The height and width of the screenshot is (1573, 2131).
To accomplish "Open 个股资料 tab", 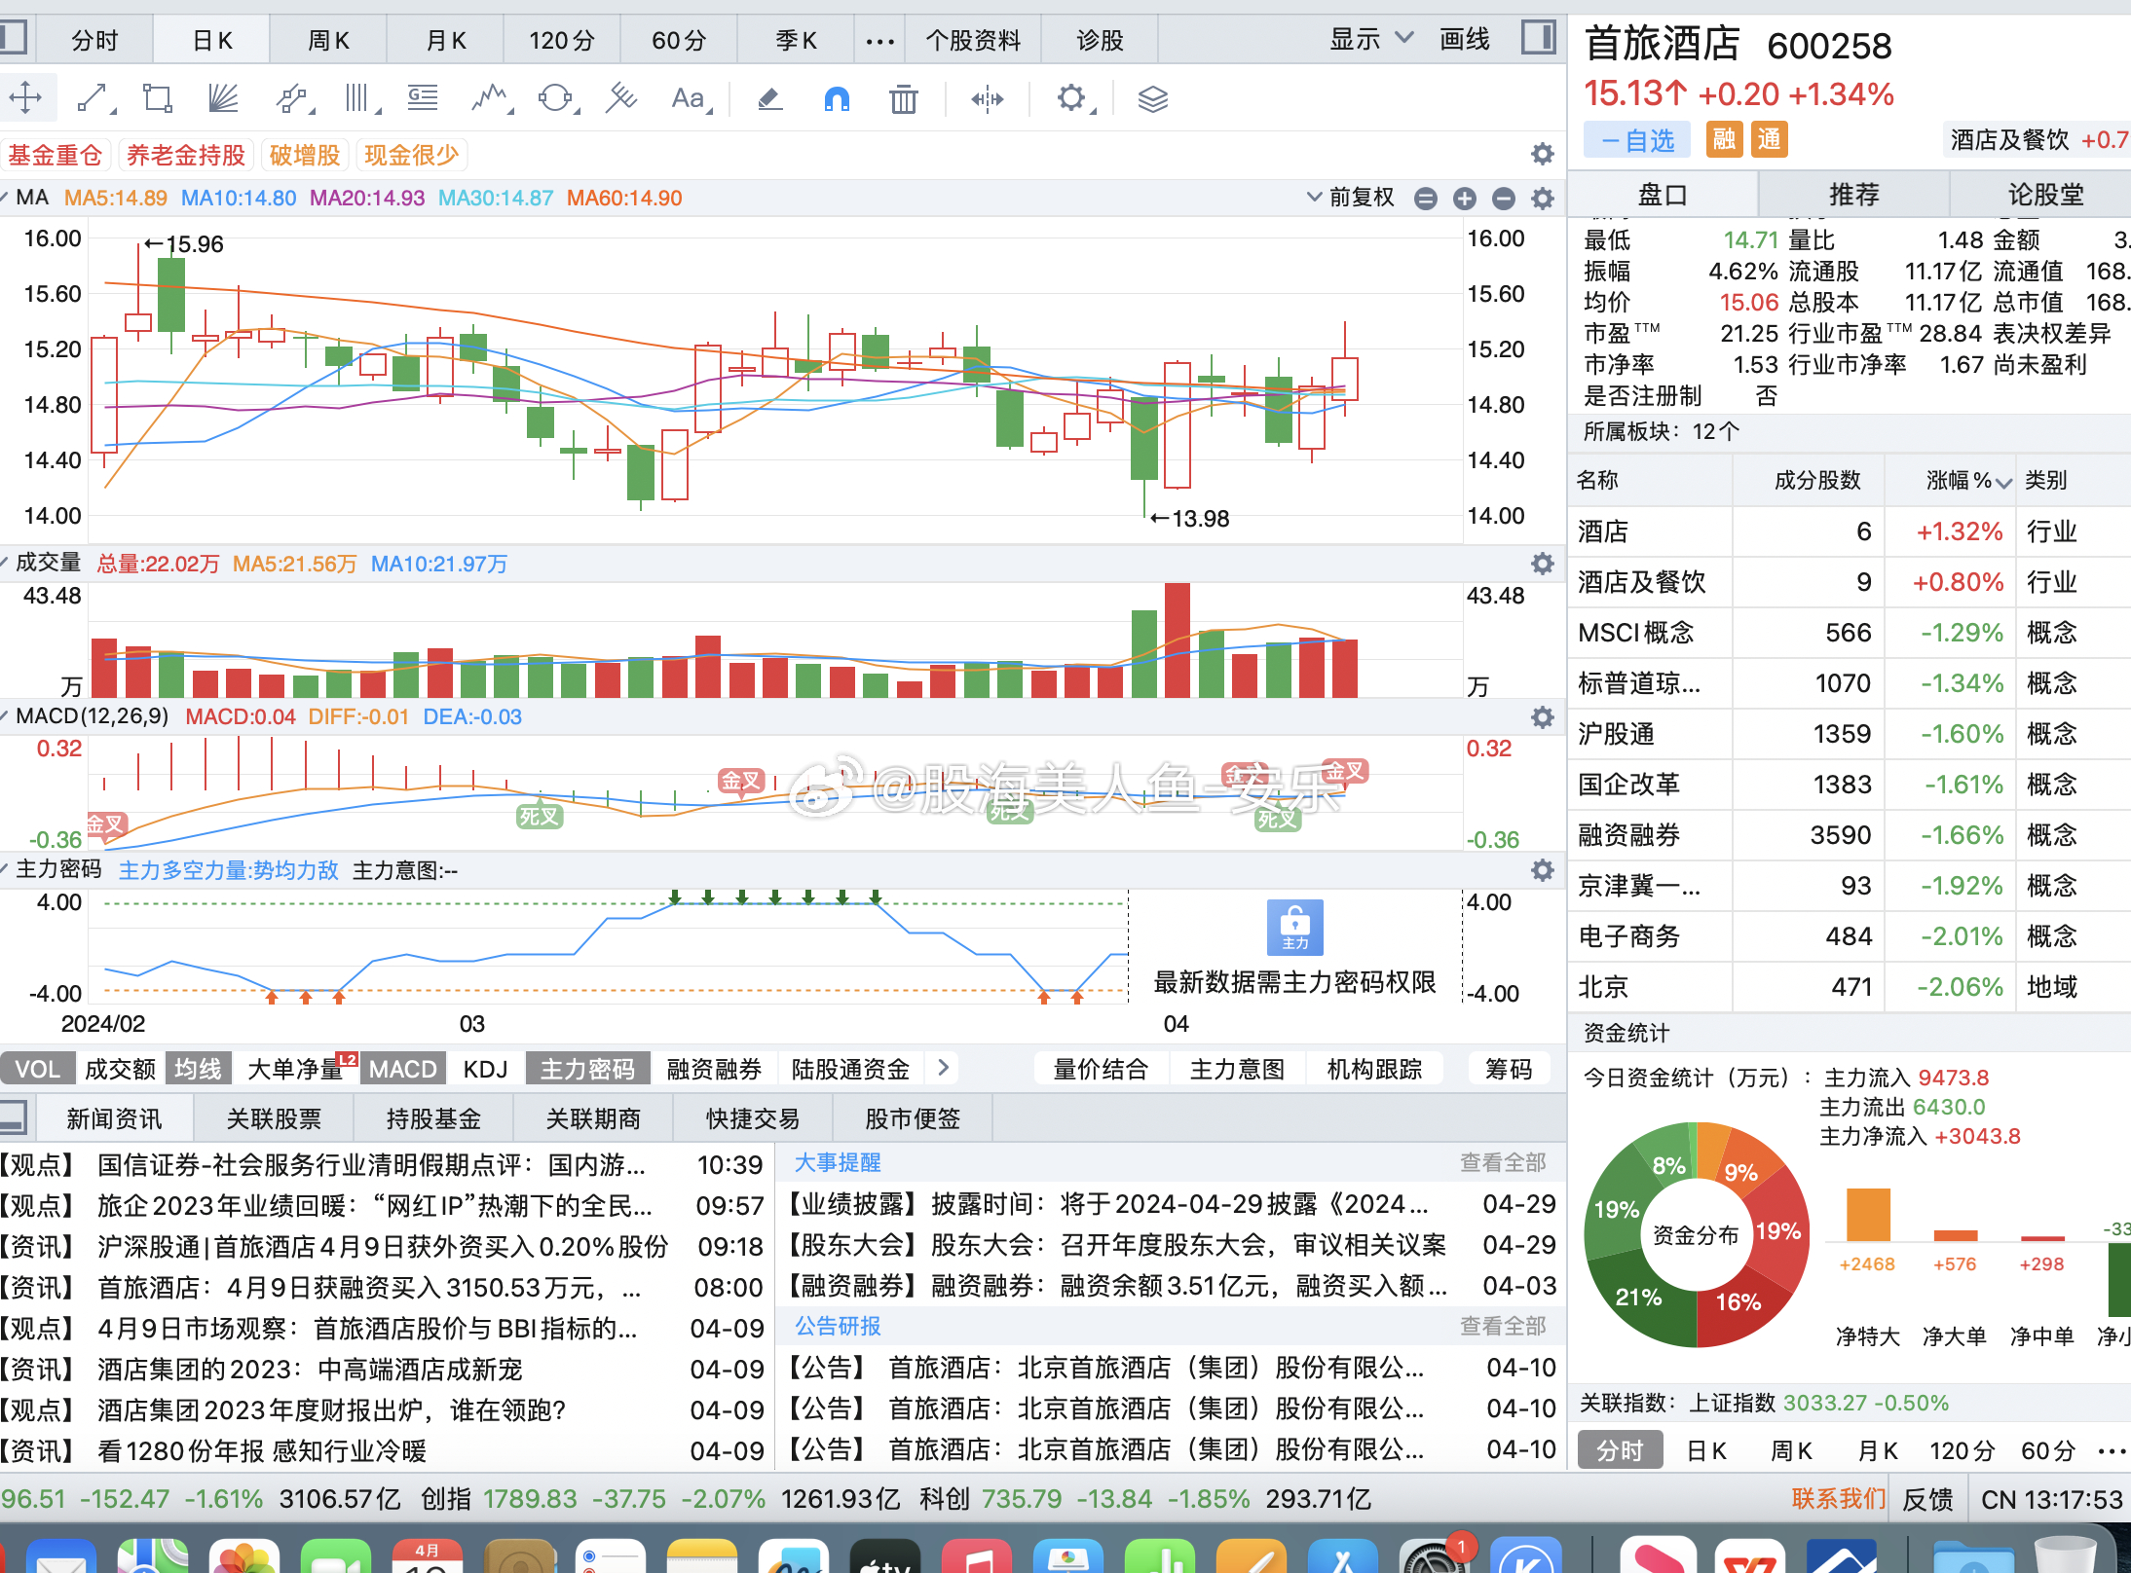I will [973, 41].
